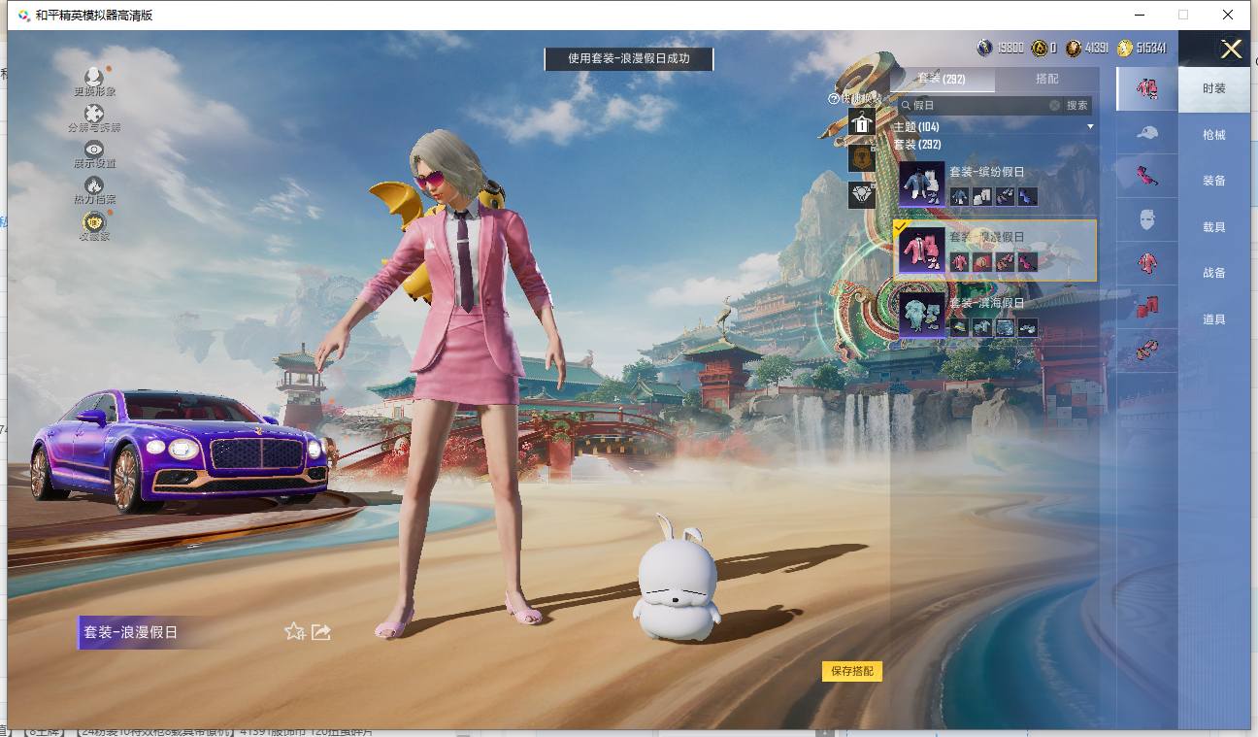Viewport: 1258px width, 737px height.
Task: Open the 热力档案 flame icon
Action: [94, 184]
